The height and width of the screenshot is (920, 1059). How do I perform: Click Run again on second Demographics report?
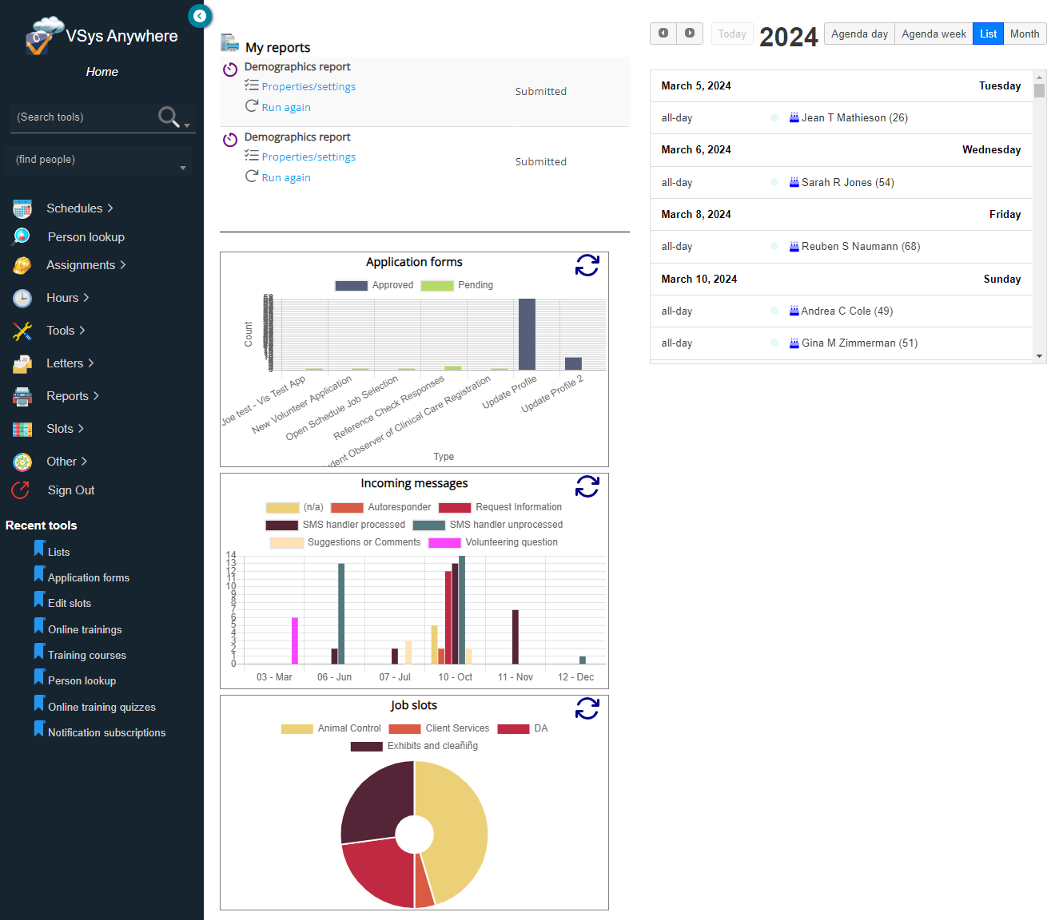[x=286, y=178]
